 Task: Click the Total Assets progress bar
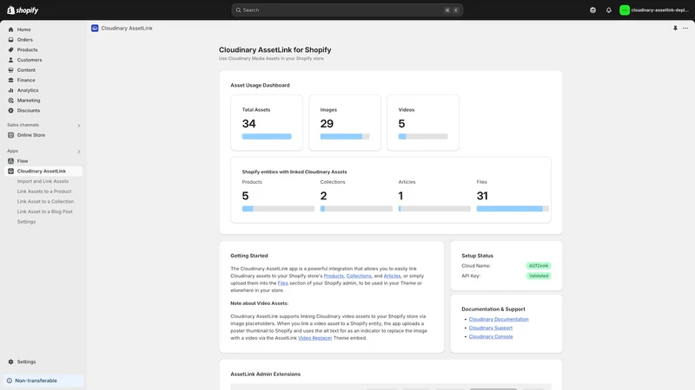tap(267, 137)
